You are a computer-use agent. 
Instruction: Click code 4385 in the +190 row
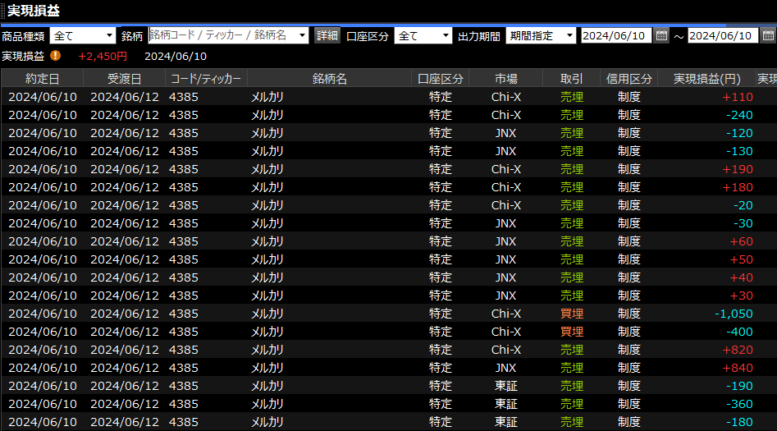click(183, 169)
